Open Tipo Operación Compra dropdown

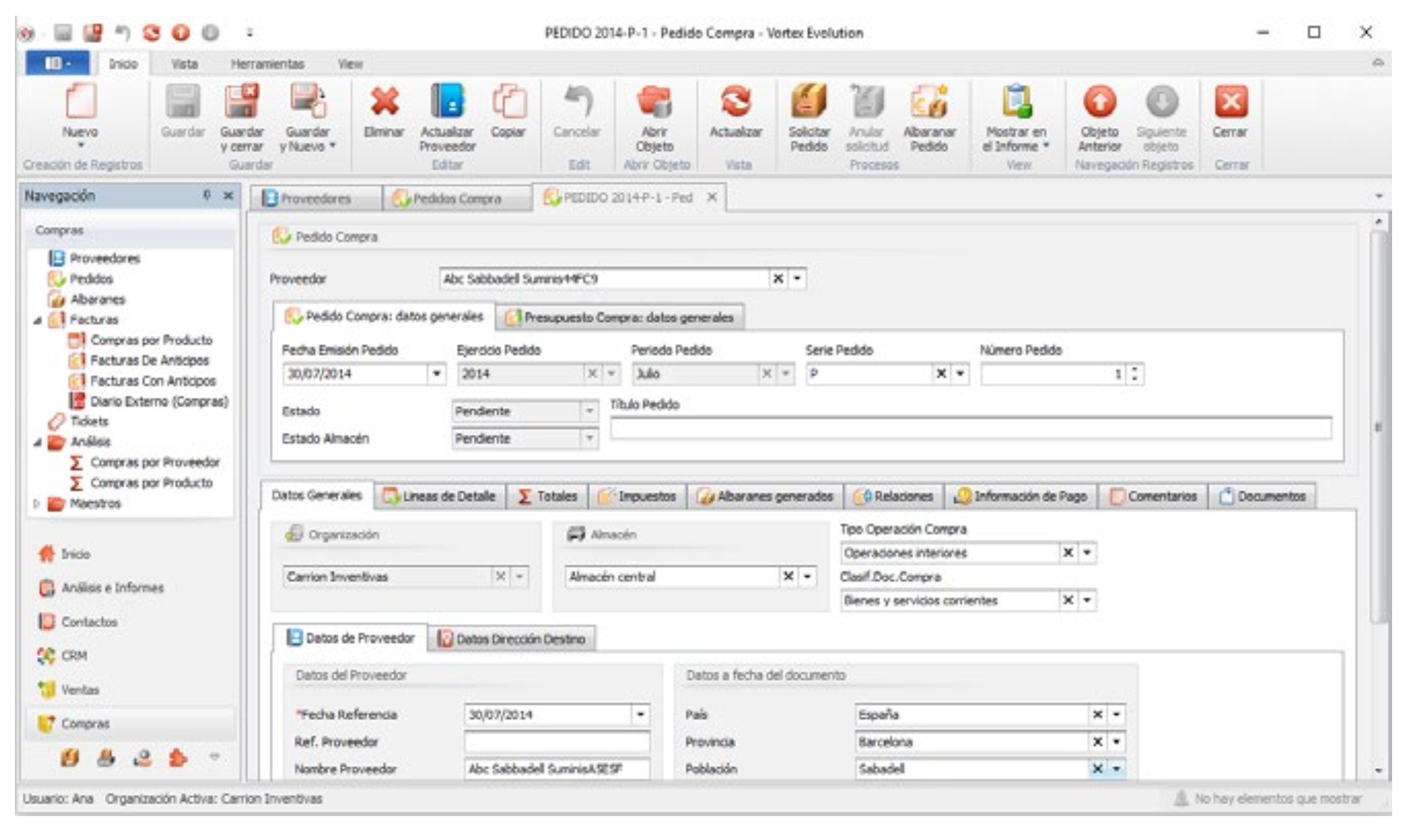(1087, 553)
